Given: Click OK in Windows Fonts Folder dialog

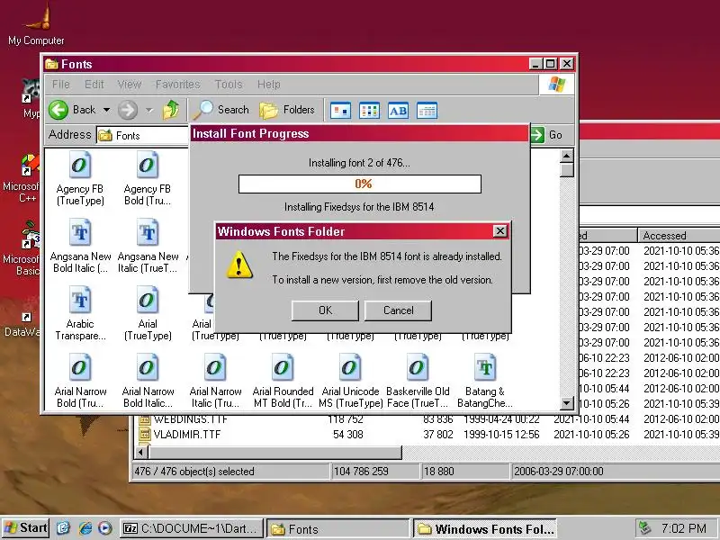Looking at the screenshot, I should coord(325,310).
